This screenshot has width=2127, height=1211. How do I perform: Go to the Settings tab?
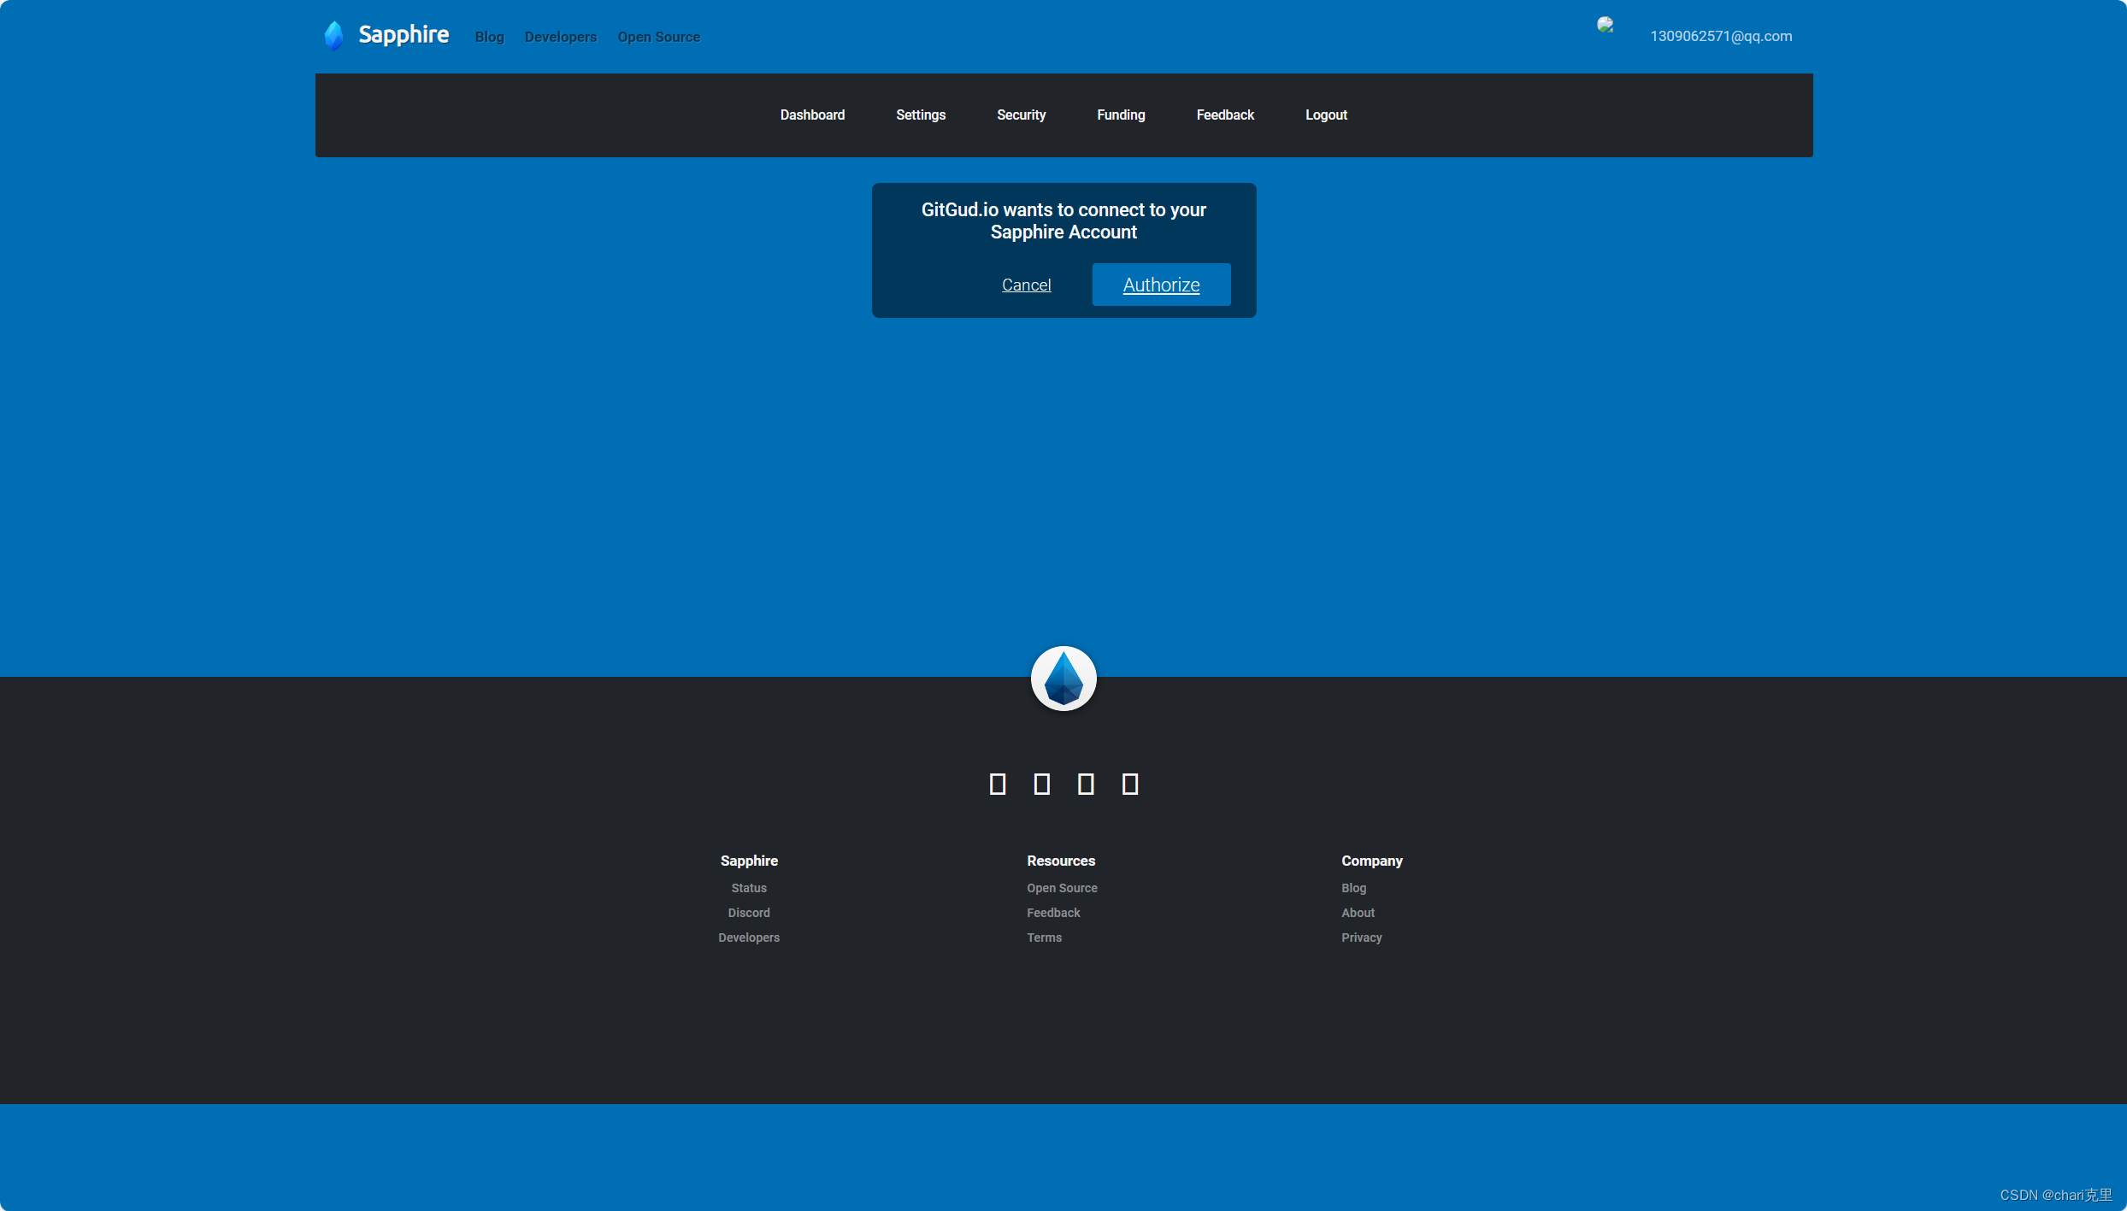pyautogui.click(x=921, y=115)
